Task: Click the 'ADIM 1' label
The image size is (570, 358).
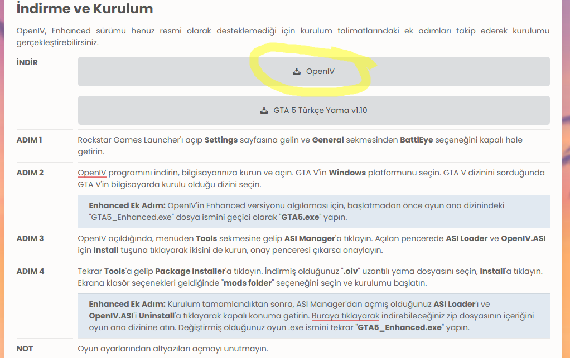Action: click(x=30, y=140)
